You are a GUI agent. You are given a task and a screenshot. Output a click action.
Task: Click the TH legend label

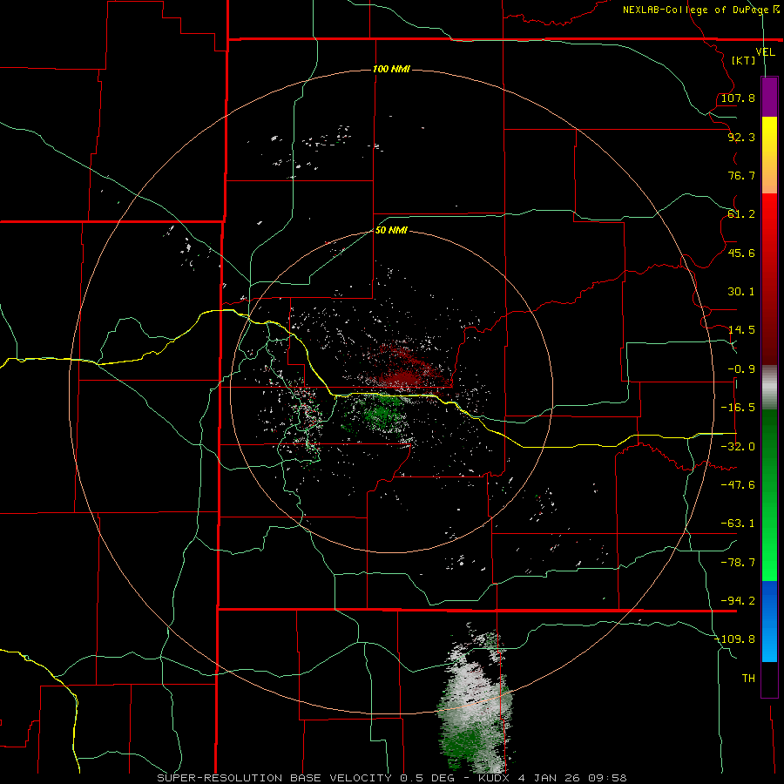pyautogui.click(x=748, y=679)
